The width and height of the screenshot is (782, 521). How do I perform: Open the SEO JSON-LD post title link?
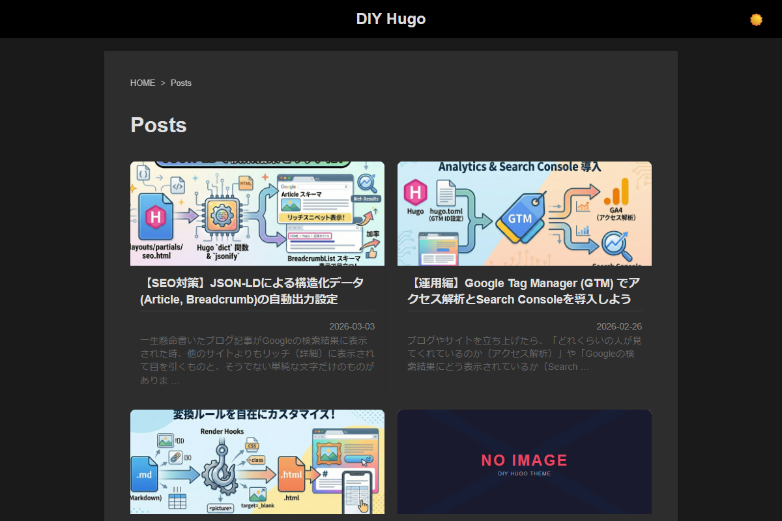coord(252,291)
